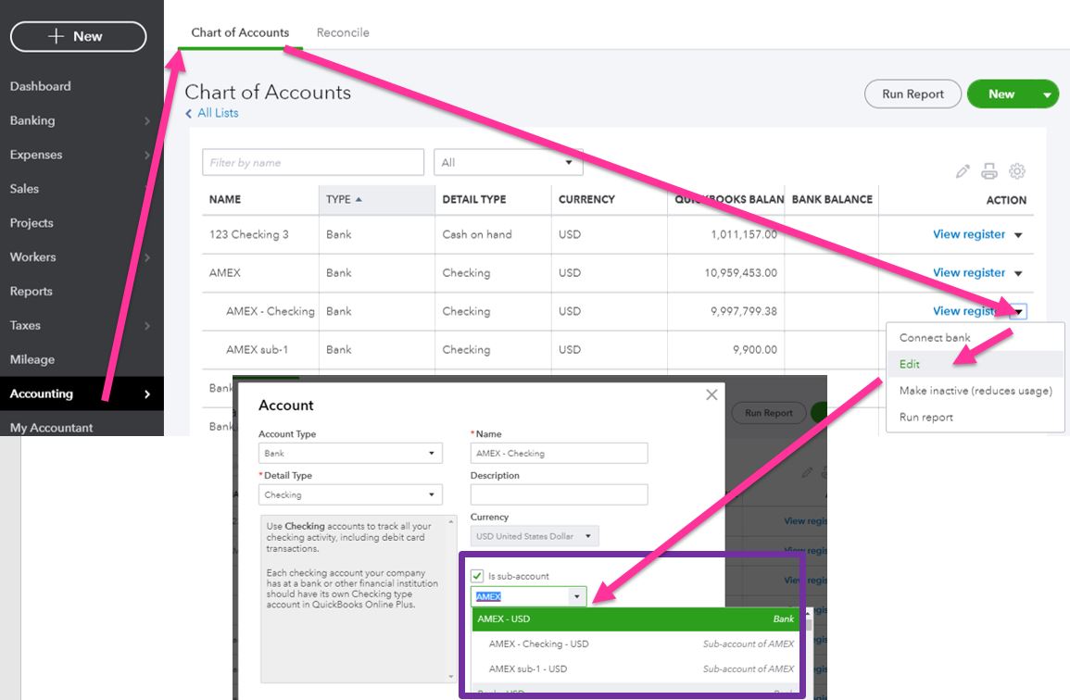
Task: Open the account type filter dropdown showing All
Action: click(509, 162)
